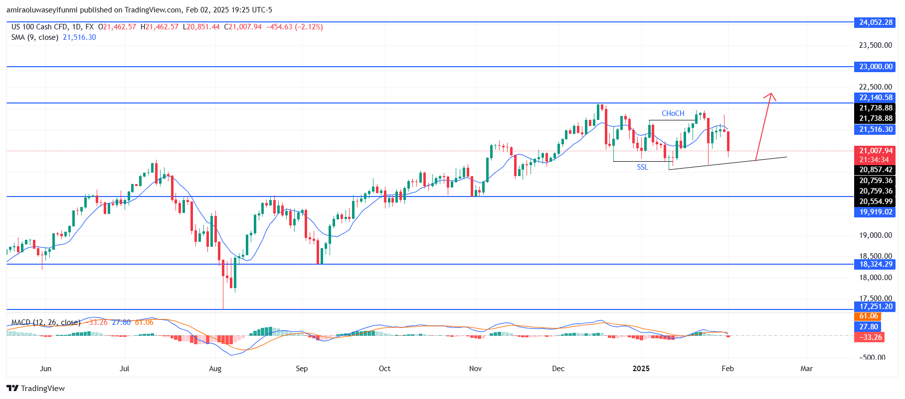Click the 22,500.00 price scale value

[875, 87]
